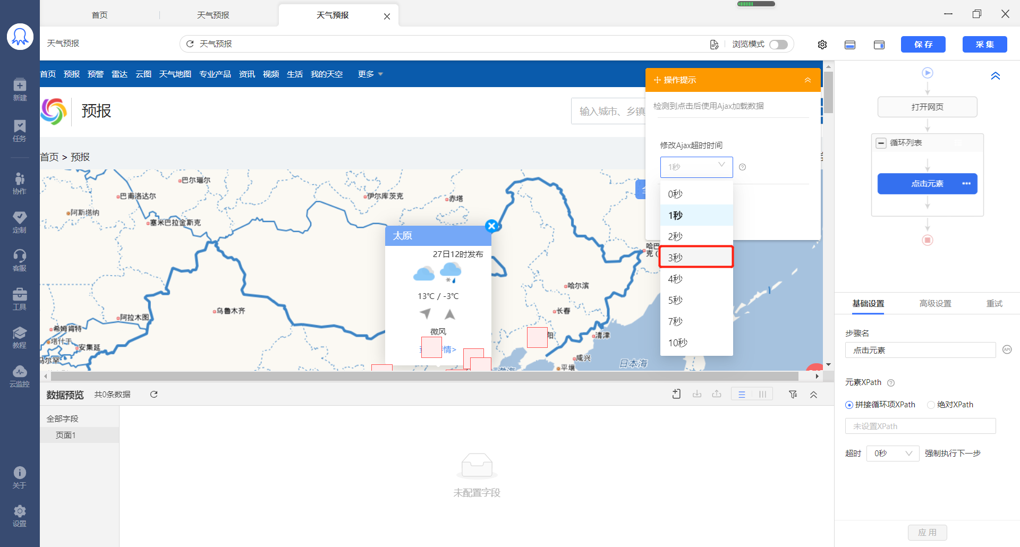Screen dimensions: 1020x547
Task: Click the window layout icon beside save
Action: (879, 45)
